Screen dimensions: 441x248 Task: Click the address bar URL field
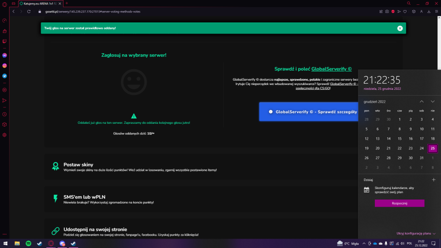93,11
